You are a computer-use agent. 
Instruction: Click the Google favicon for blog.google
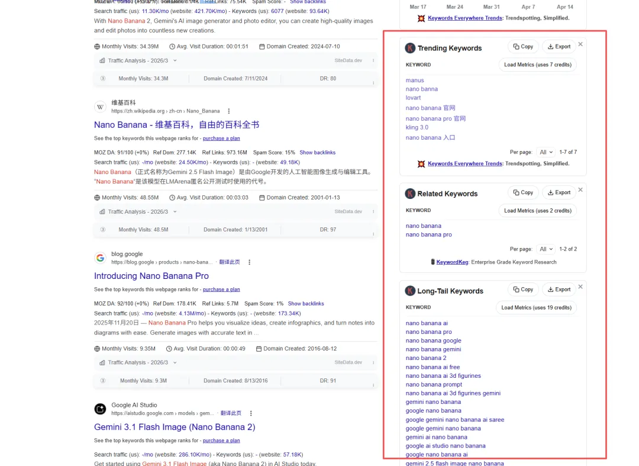(x=100, y=258)
